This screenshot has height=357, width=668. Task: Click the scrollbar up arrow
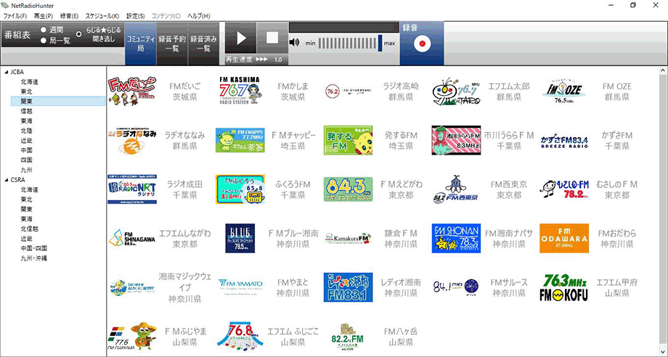(x=663, y=70)
